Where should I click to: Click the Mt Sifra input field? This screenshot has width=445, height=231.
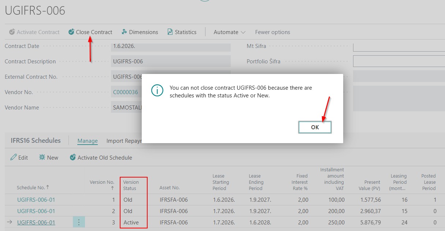point(399,46)
